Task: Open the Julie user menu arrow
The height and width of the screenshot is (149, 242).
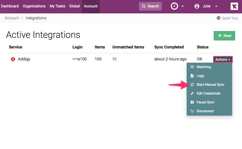Action: tap(216, 7)
